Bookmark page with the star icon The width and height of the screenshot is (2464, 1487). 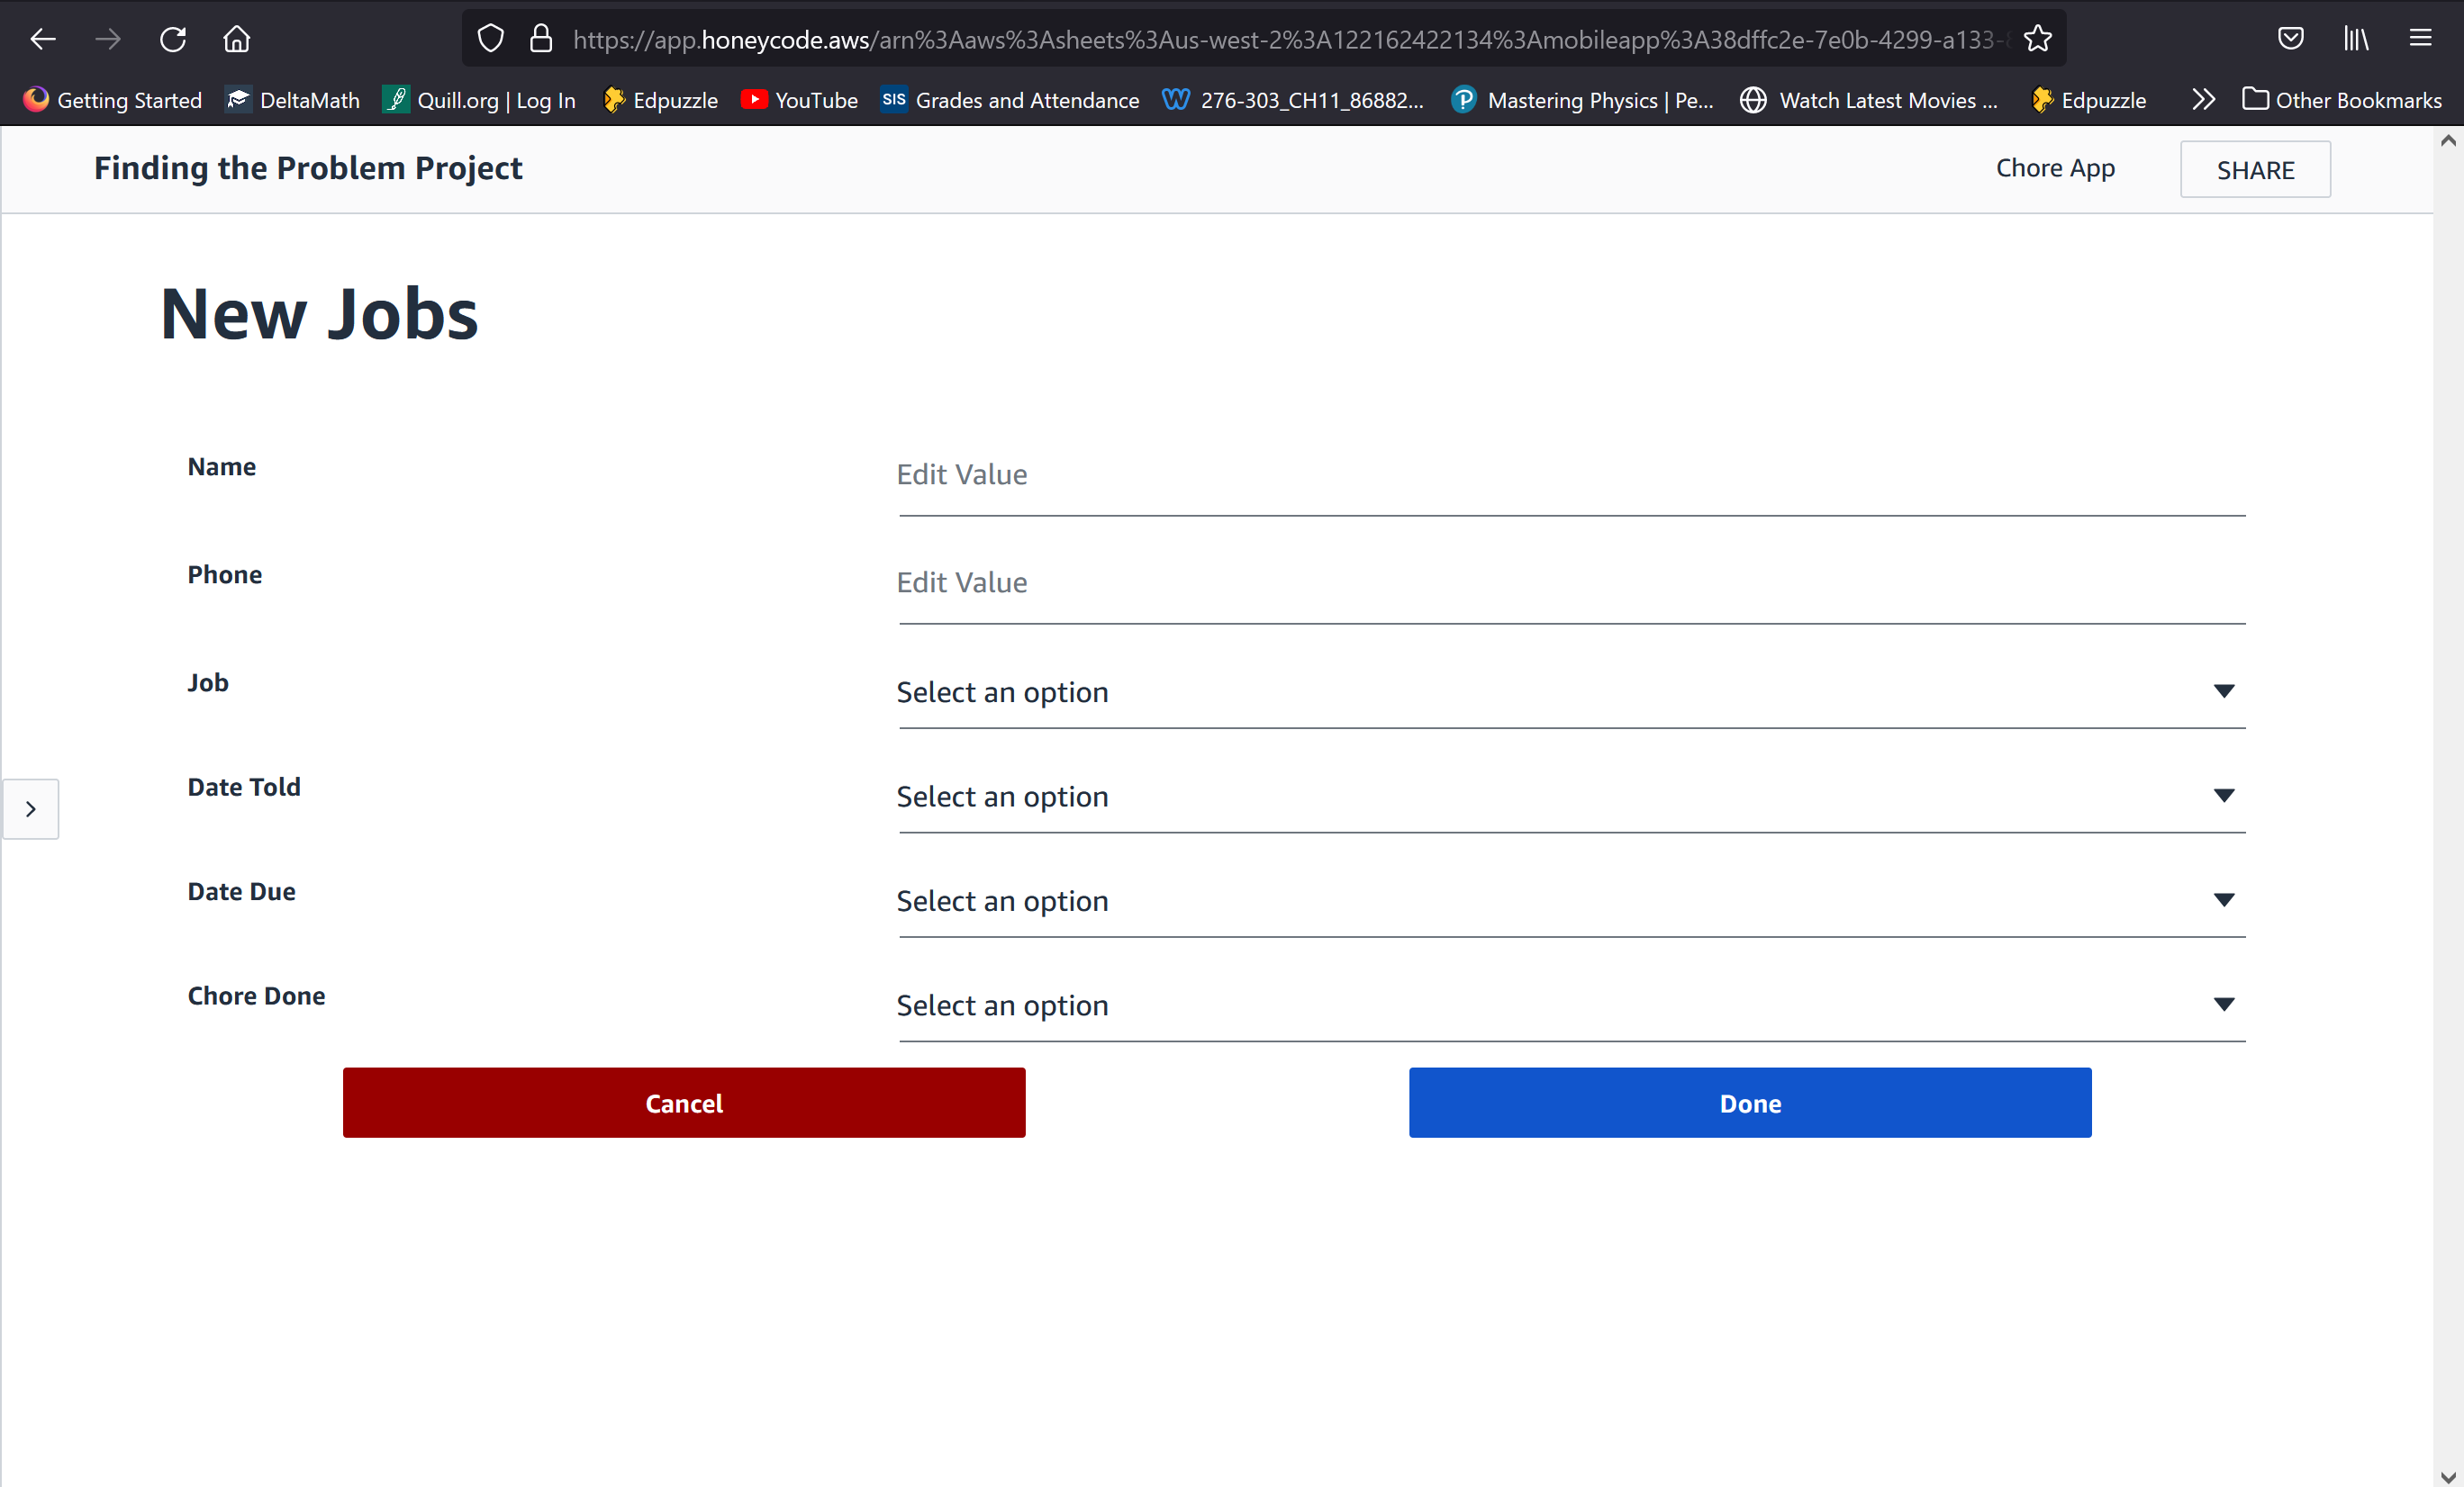pos(2037,39)
